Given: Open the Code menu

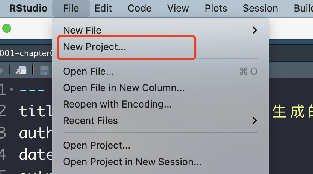Looking at the screenshot, I should tap(139, 8).
